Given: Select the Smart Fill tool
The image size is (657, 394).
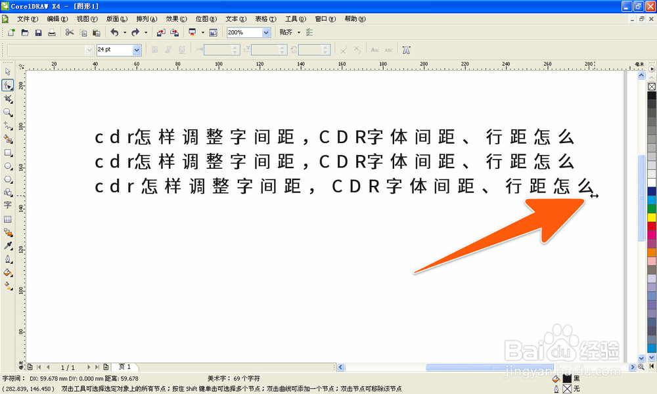Looking at the screenshot, I should [x=7, y=139].
